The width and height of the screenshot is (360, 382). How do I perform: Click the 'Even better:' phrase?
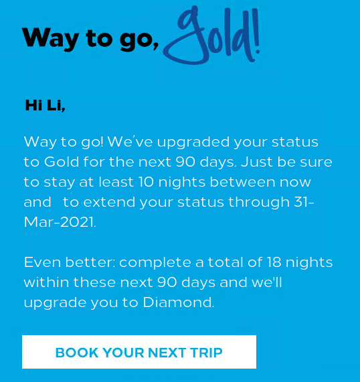coord(70,262)
